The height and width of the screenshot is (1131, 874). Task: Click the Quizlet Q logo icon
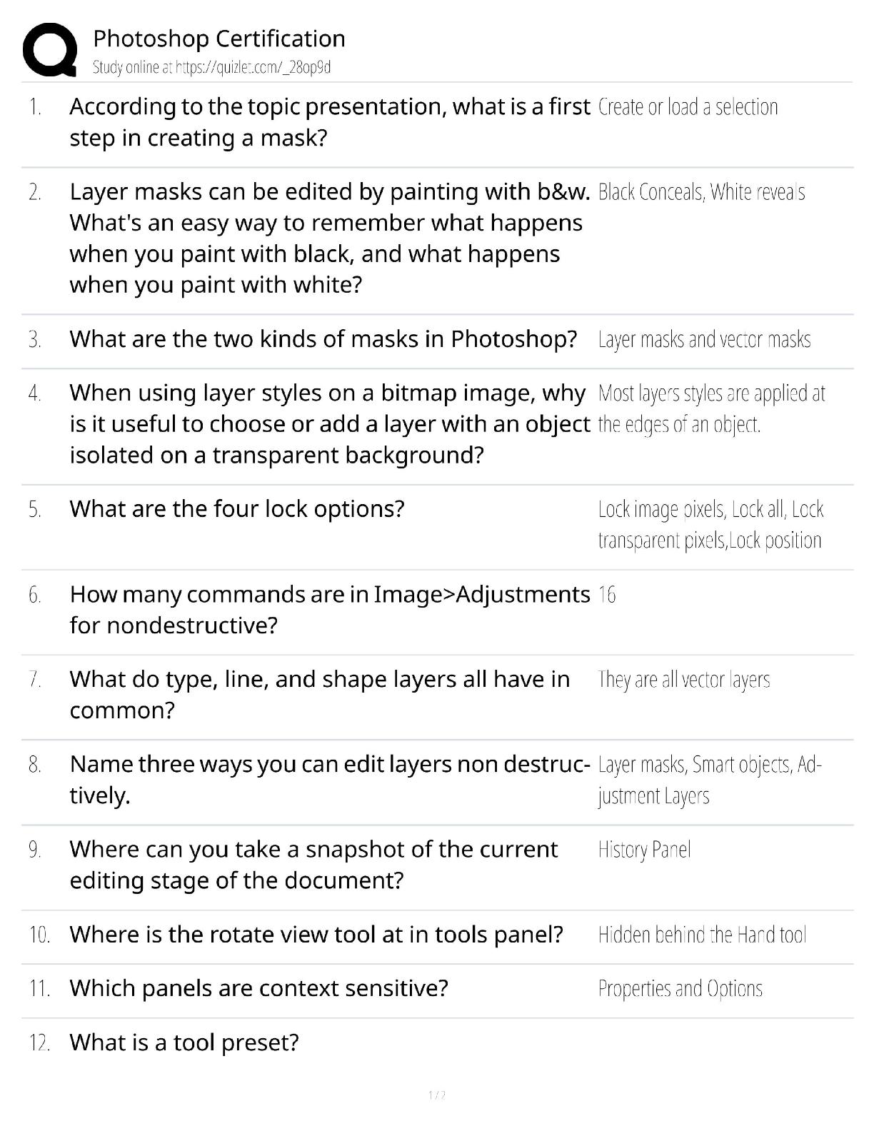coord(49,50)
